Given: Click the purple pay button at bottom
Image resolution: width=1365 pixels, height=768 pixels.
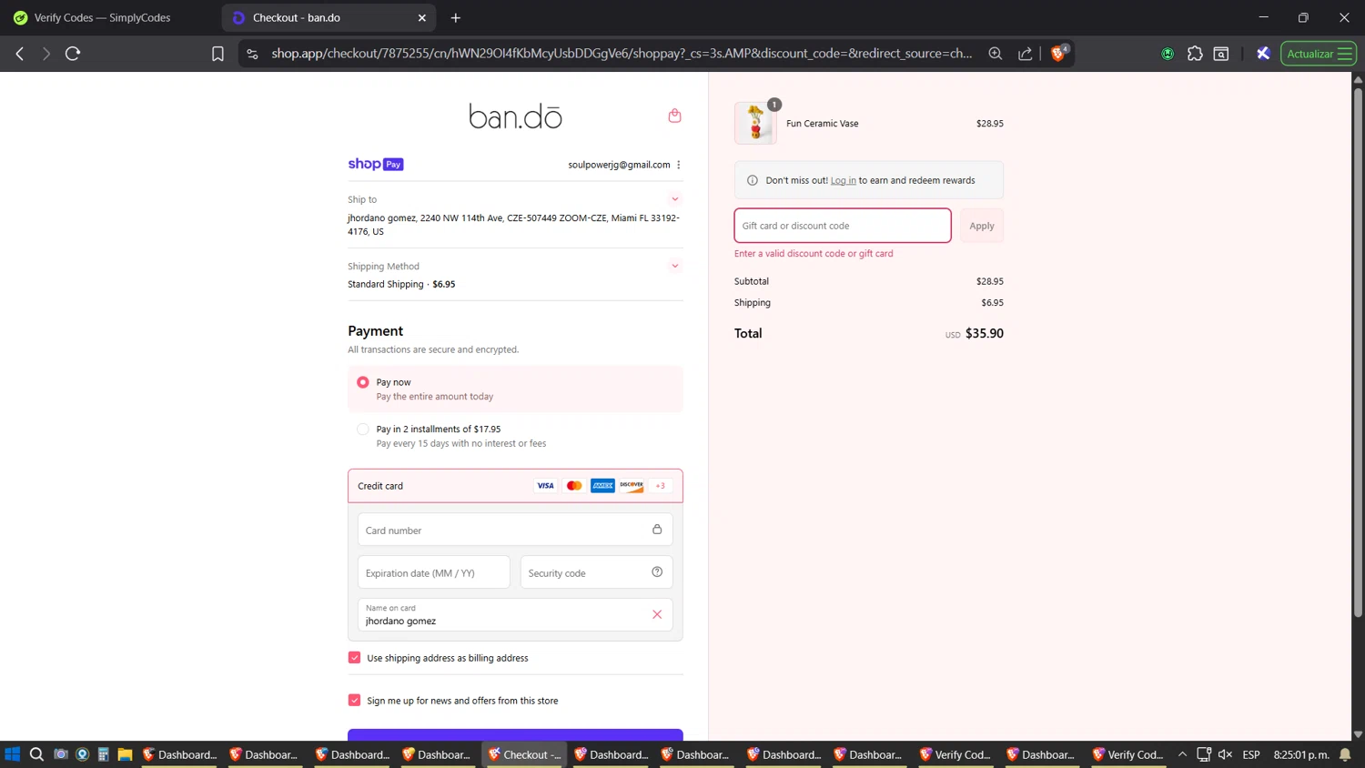Looking at the screenshot, I should click(x=515, y=734).
